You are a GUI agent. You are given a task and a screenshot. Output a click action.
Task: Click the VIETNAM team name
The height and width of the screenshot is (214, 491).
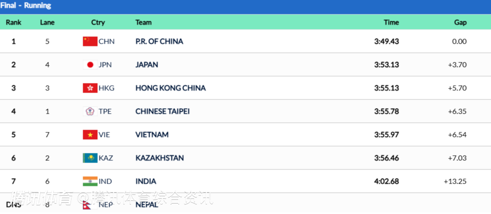152,134
